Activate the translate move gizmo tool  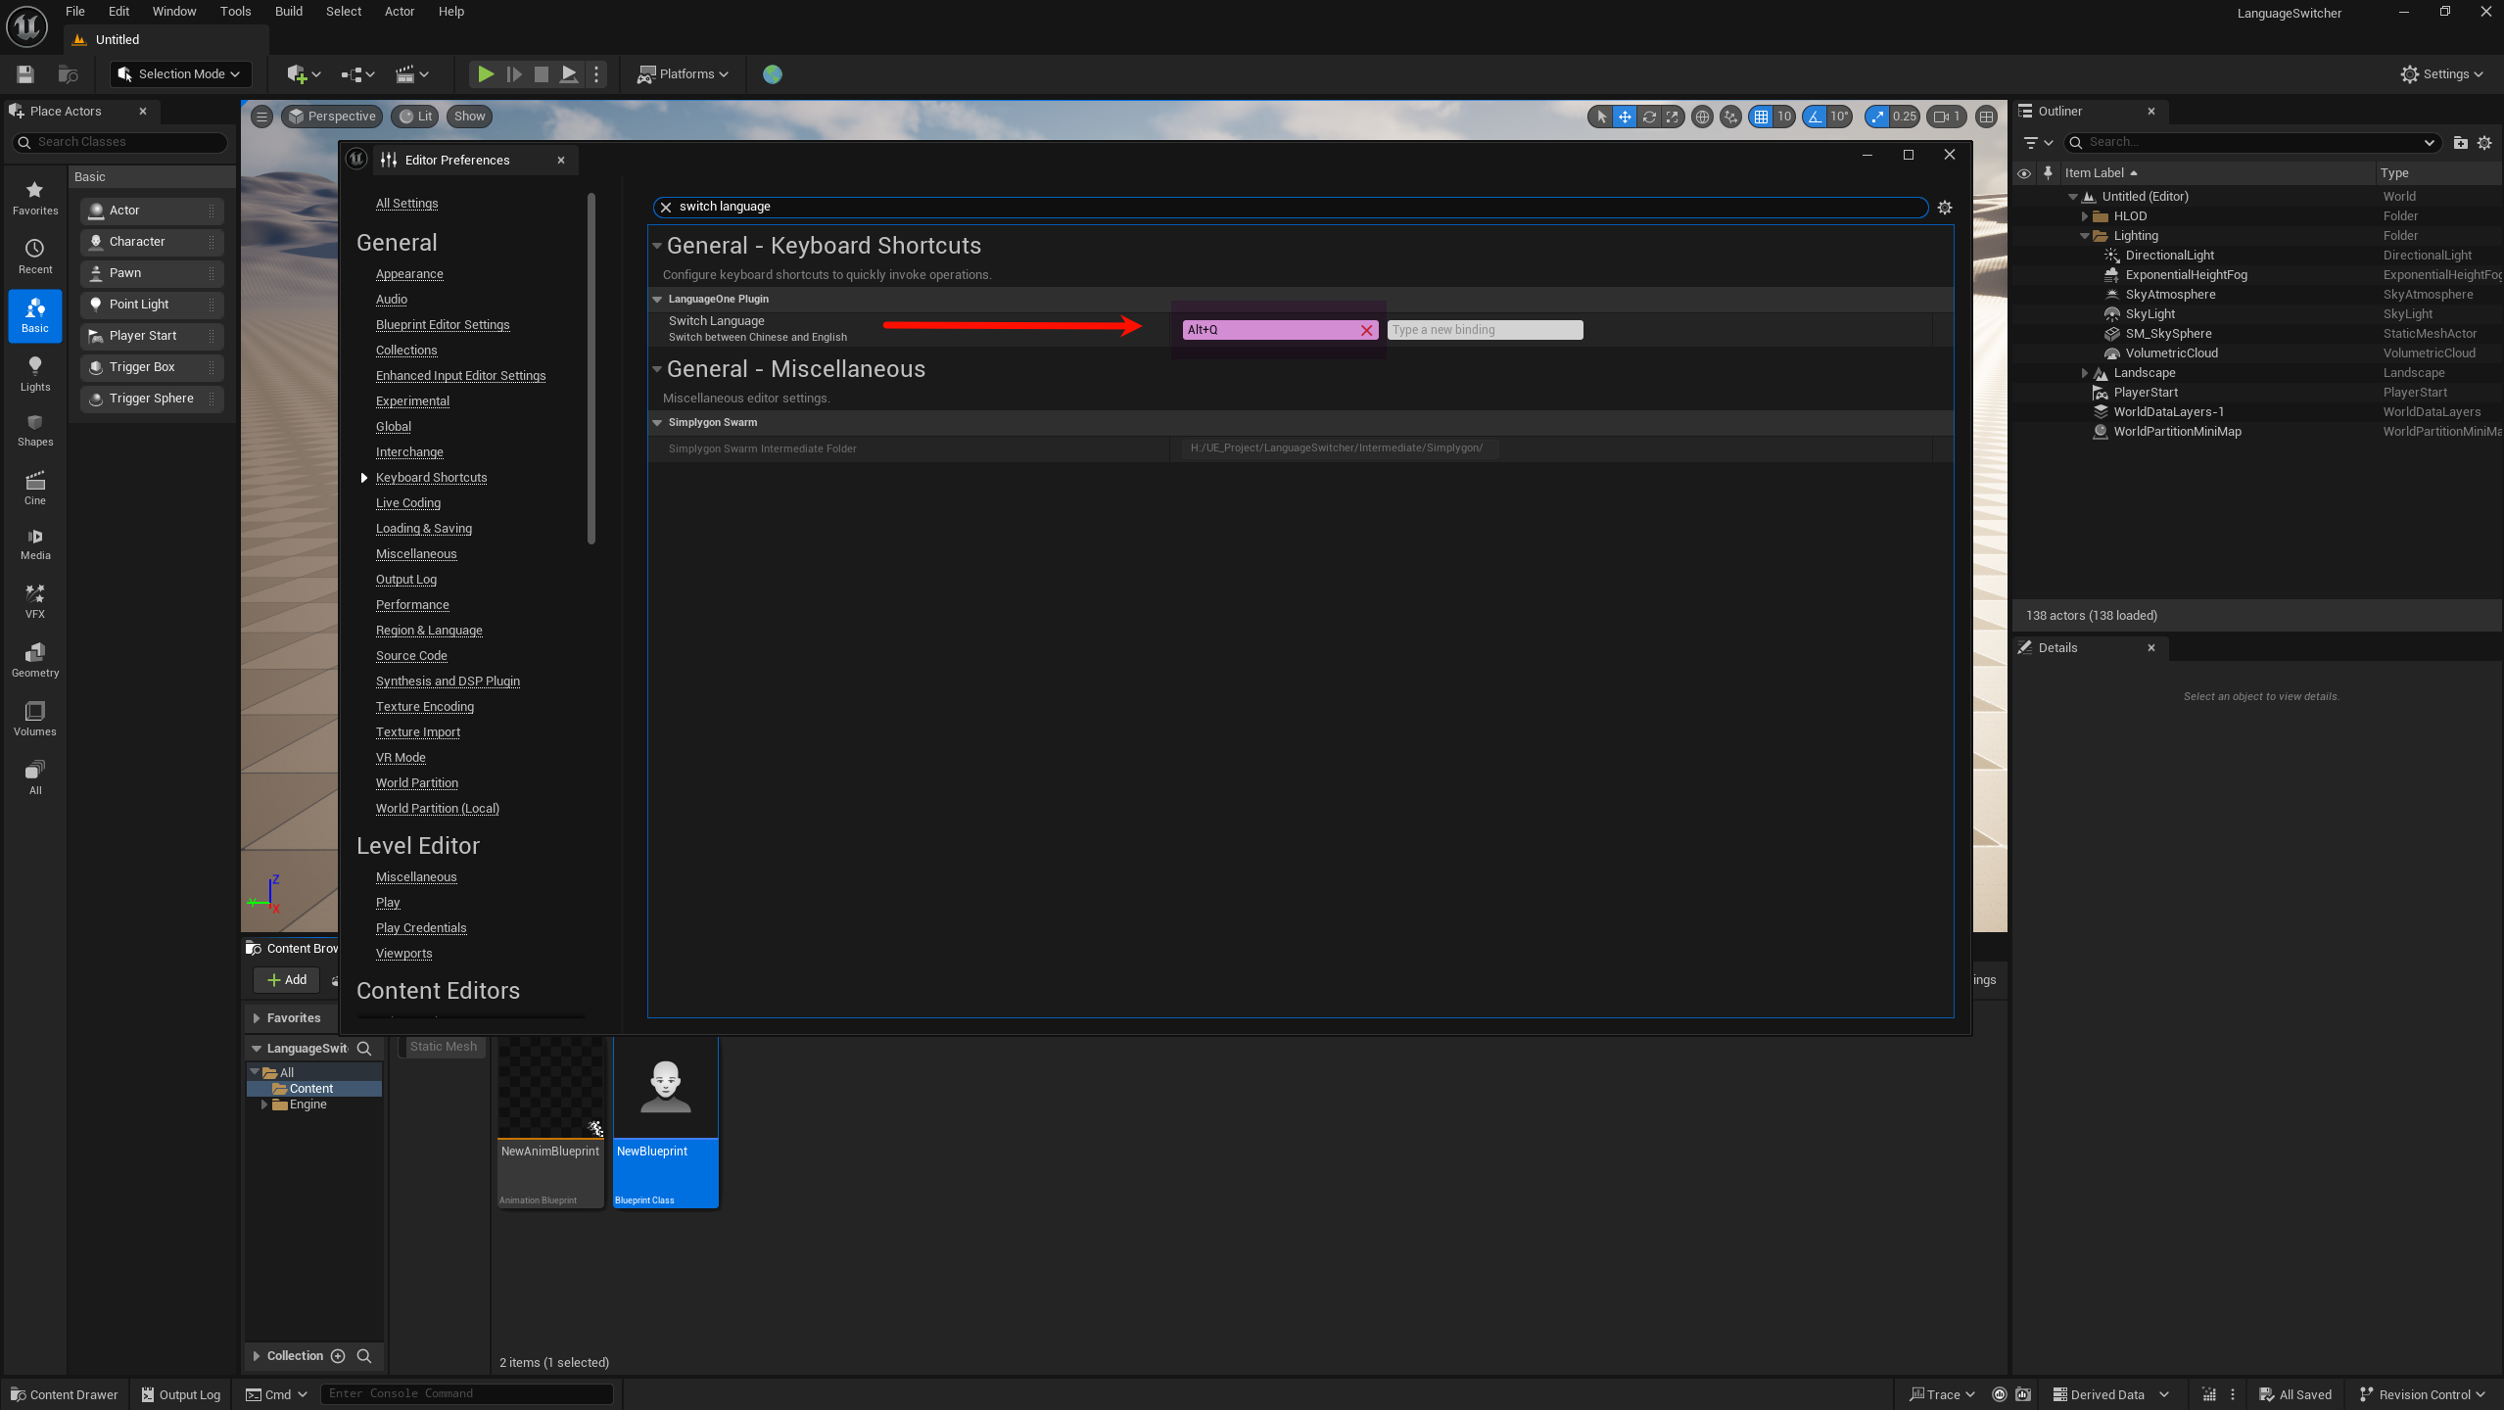coord(1625,117)
